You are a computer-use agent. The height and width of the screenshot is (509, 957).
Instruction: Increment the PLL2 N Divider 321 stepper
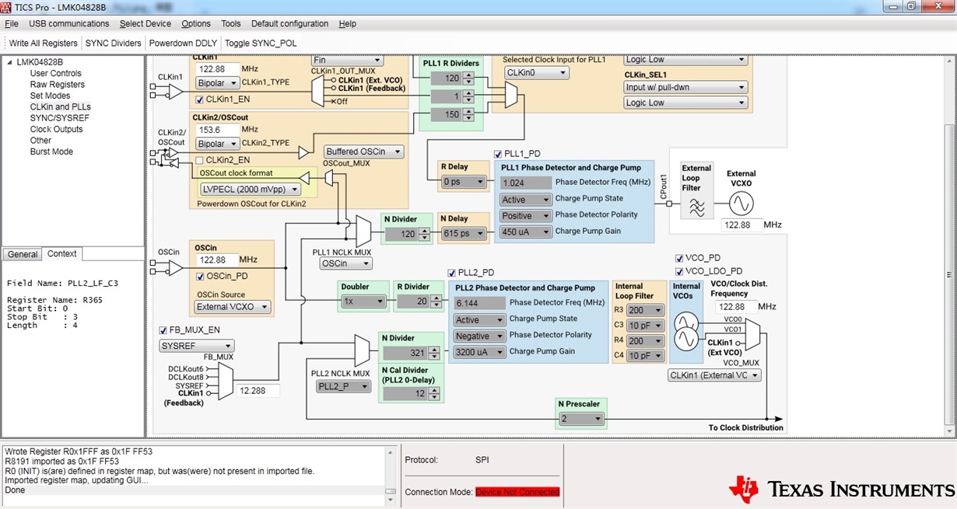click(433, 350)
